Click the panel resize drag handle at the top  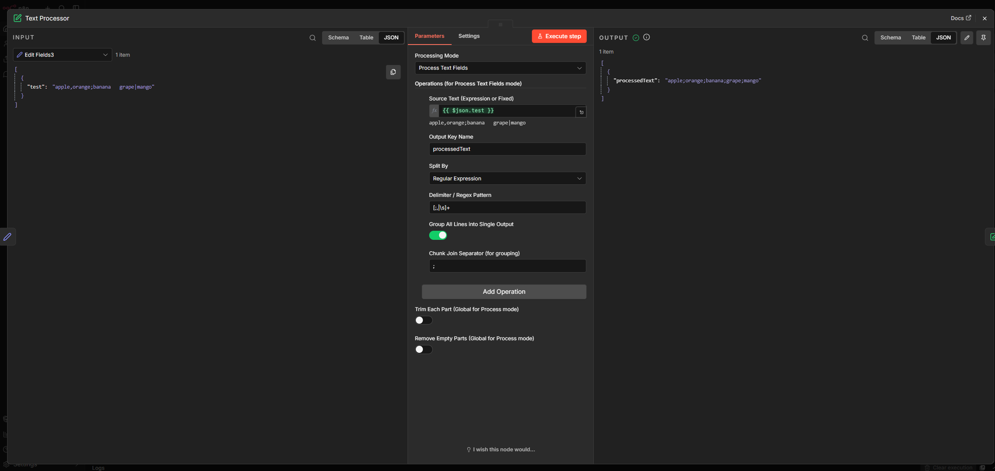coord(500,24)
